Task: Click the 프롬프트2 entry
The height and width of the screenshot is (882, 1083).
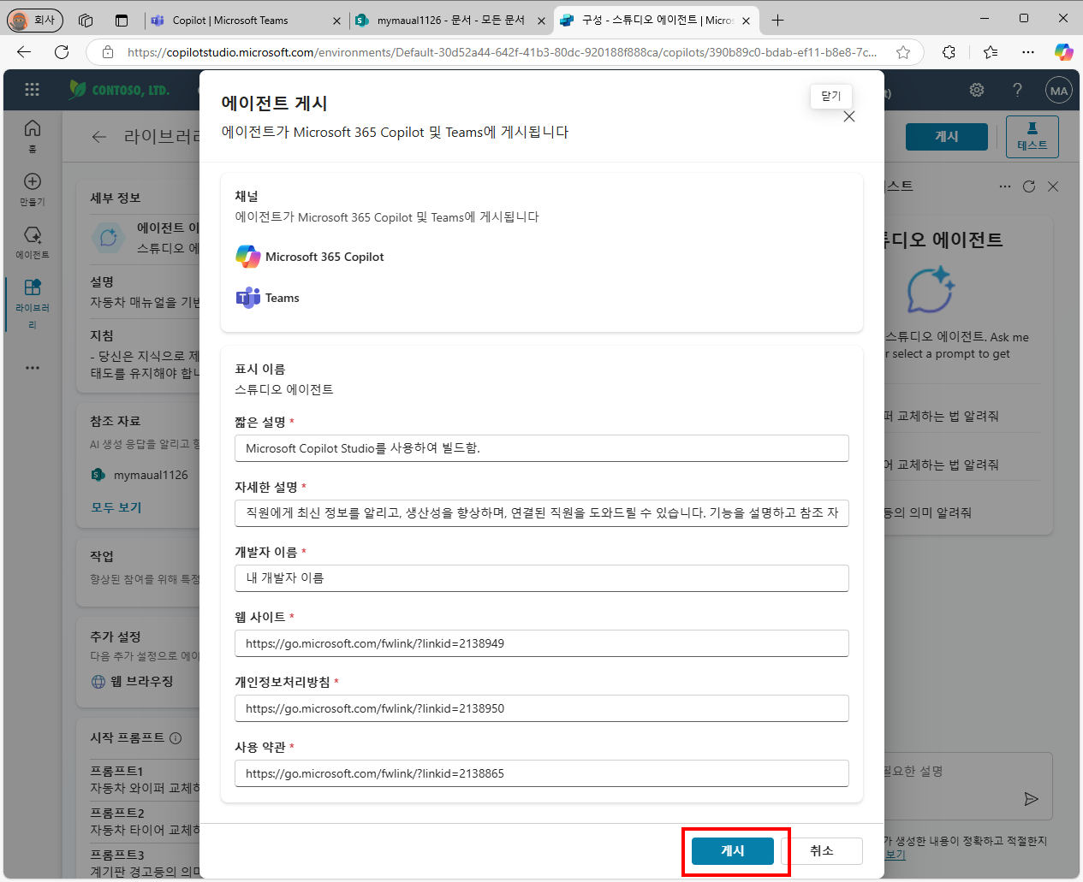Action: tap(145, 821)
